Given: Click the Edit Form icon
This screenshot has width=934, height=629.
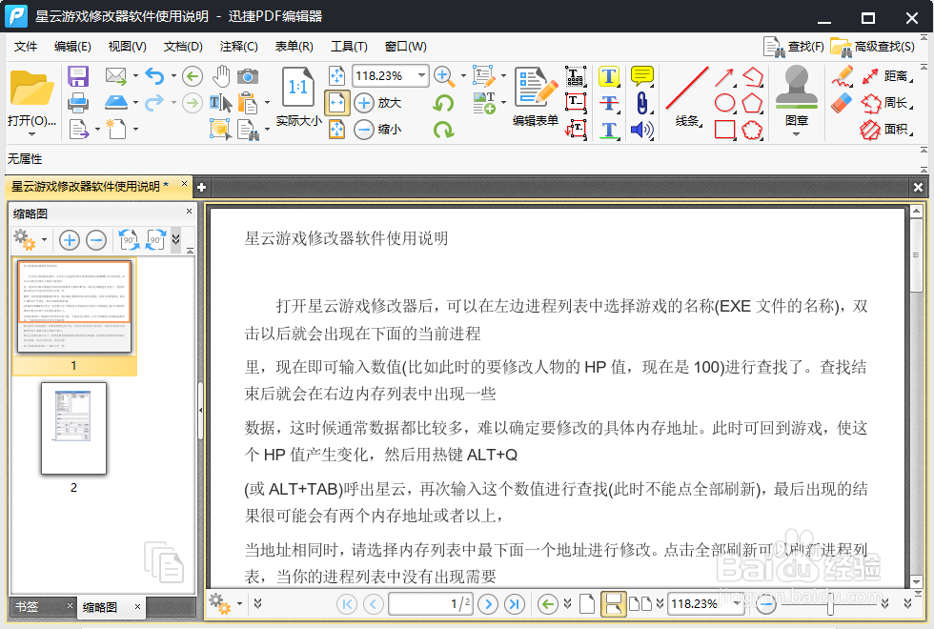Looking at the screenshot, I should point(536,87).
